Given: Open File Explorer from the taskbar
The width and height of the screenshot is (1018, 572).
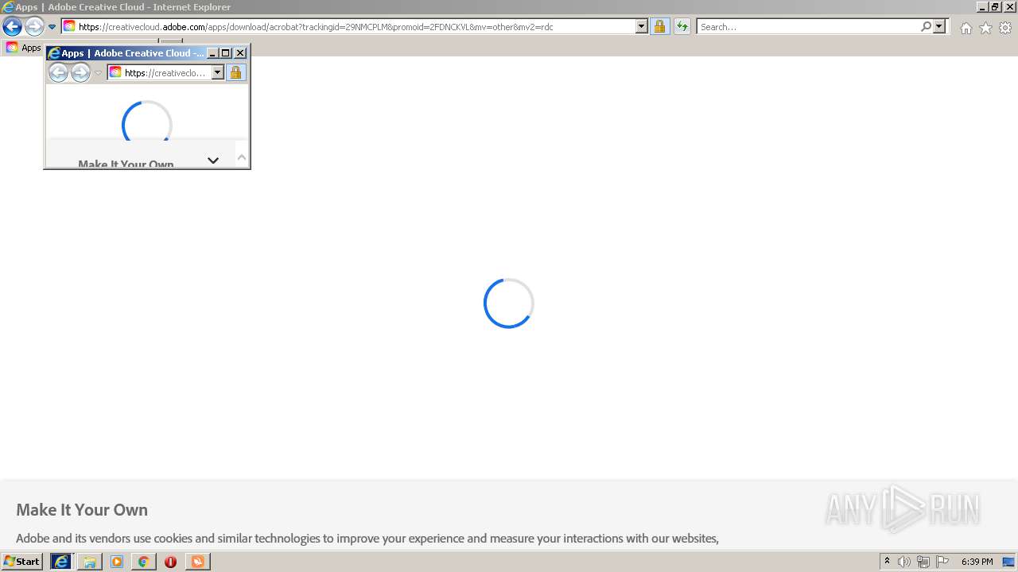Looking at the screenshot, I should pyautogui.click(x=90, y=562).
